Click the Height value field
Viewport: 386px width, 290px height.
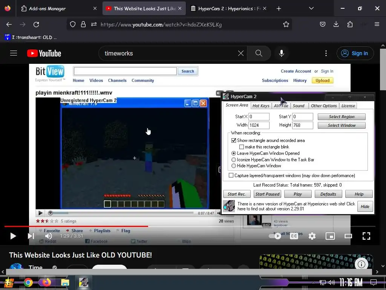coord(303,125)
